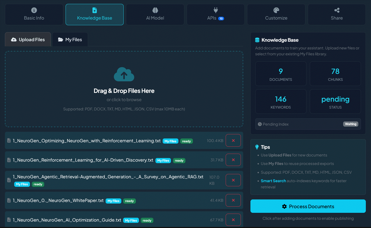Click the database icon beside Knowledge Base heading
This screenshot has height=228, width=371.
[x=257, y=40]
